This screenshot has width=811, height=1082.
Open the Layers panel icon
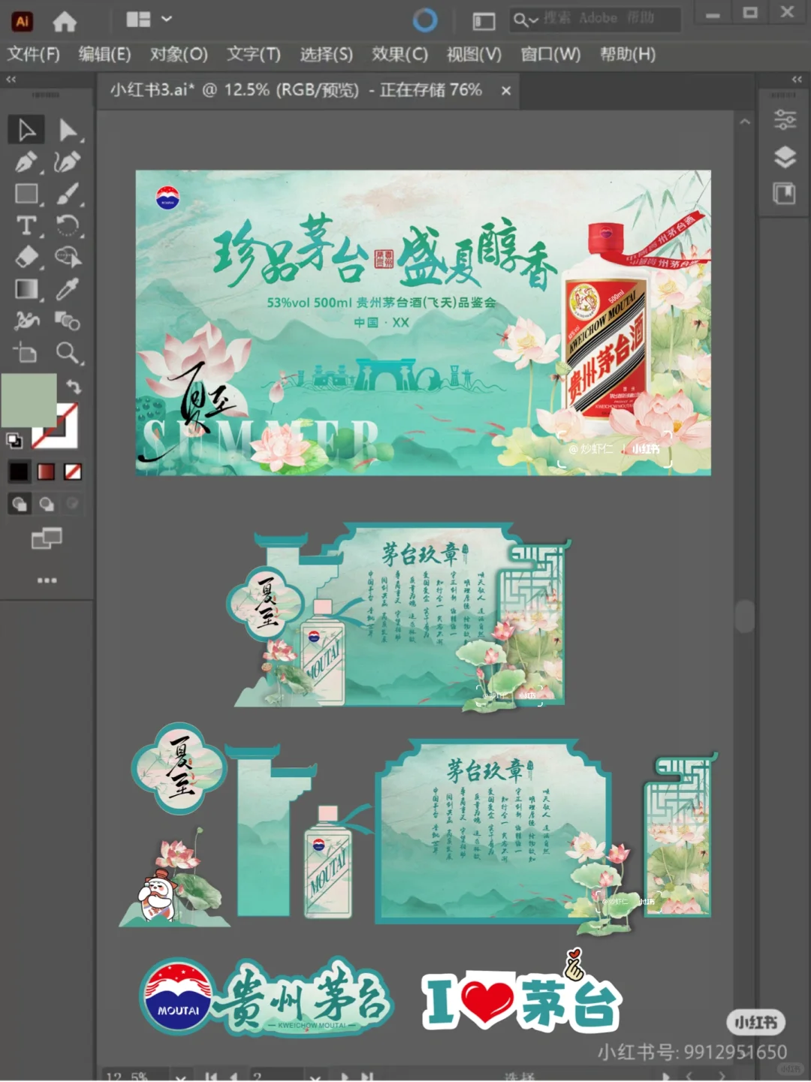pyautogui.click(x=785, y=157)
